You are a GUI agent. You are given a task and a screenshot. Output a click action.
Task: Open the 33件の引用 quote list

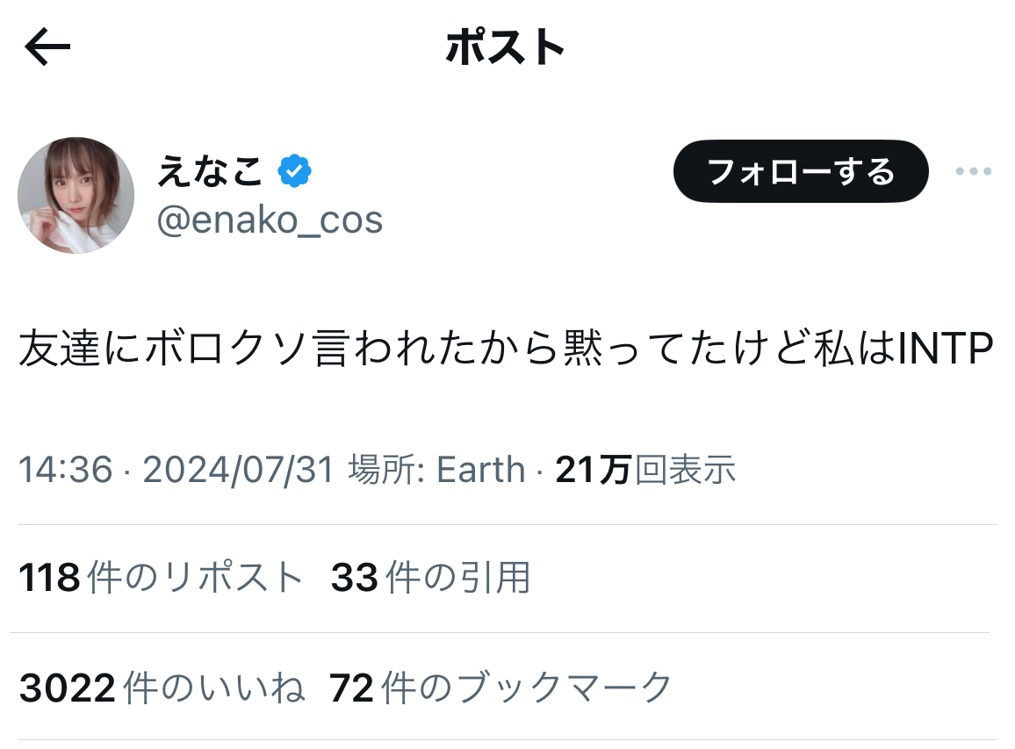pyautogui.click(x=432, y=579)
